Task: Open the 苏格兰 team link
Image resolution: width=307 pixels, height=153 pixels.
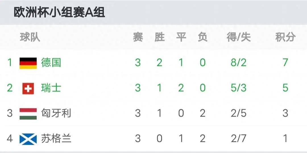Action: [56, 138]
